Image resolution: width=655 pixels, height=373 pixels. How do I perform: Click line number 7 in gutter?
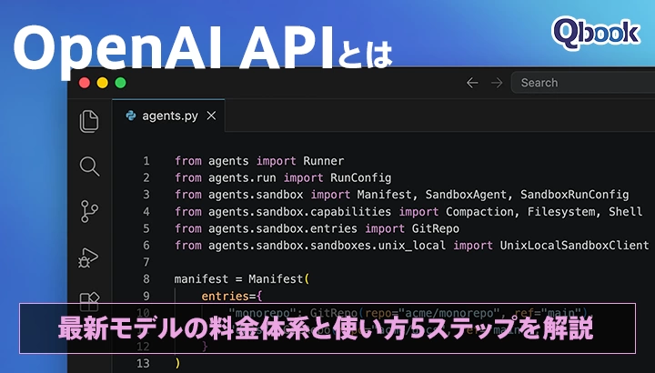point(146,262)
